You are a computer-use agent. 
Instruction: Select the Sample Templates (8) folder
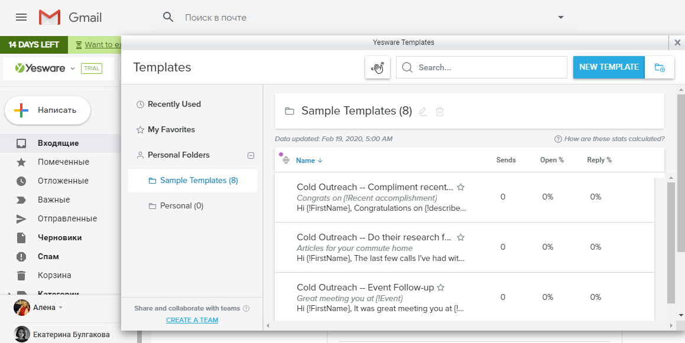click(x=193, y=180)
